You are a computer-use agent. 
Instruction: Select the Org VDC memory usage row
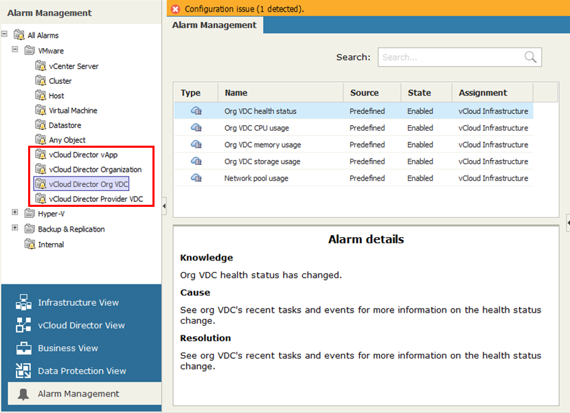pyautogui.click(x=354, y=144)
